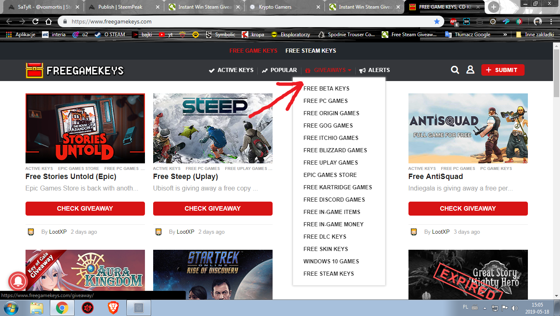Open the SIH extension icon
This screenshot has width=560, height=316.
(467, 21)
